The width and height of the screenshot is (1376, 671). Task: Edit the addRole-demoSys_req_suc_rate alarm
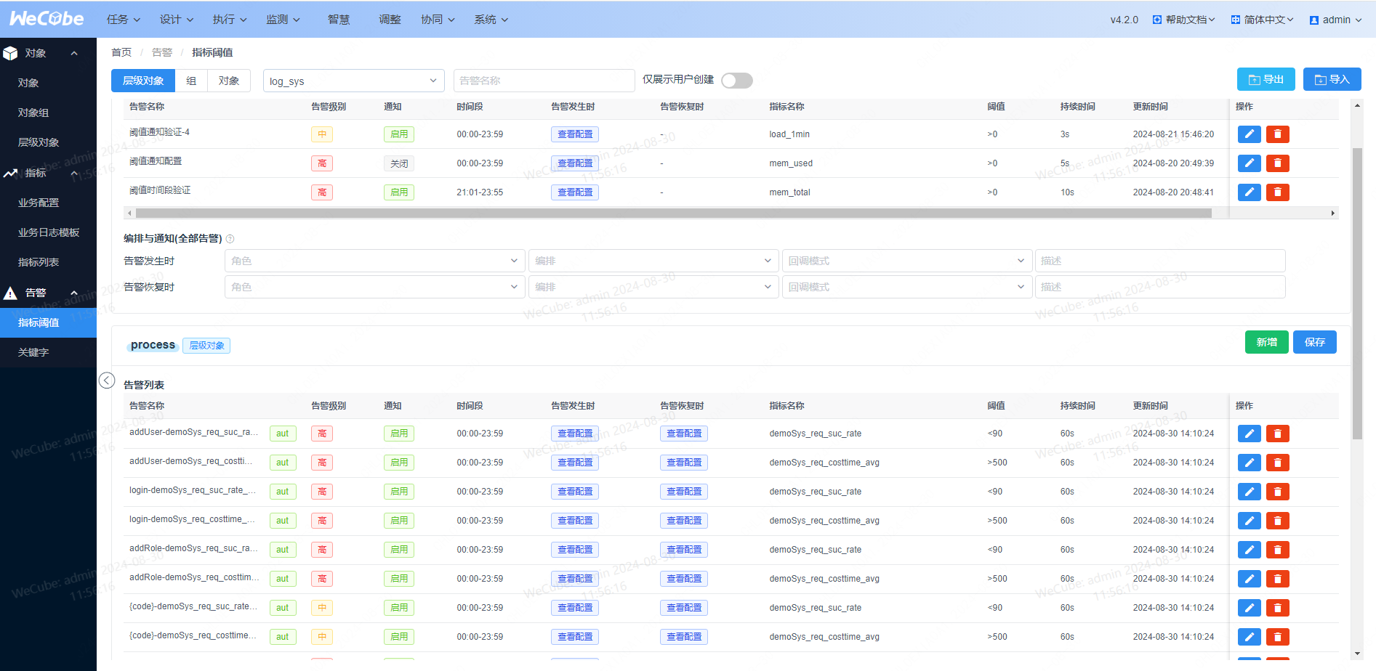[x=1249, y=550]
